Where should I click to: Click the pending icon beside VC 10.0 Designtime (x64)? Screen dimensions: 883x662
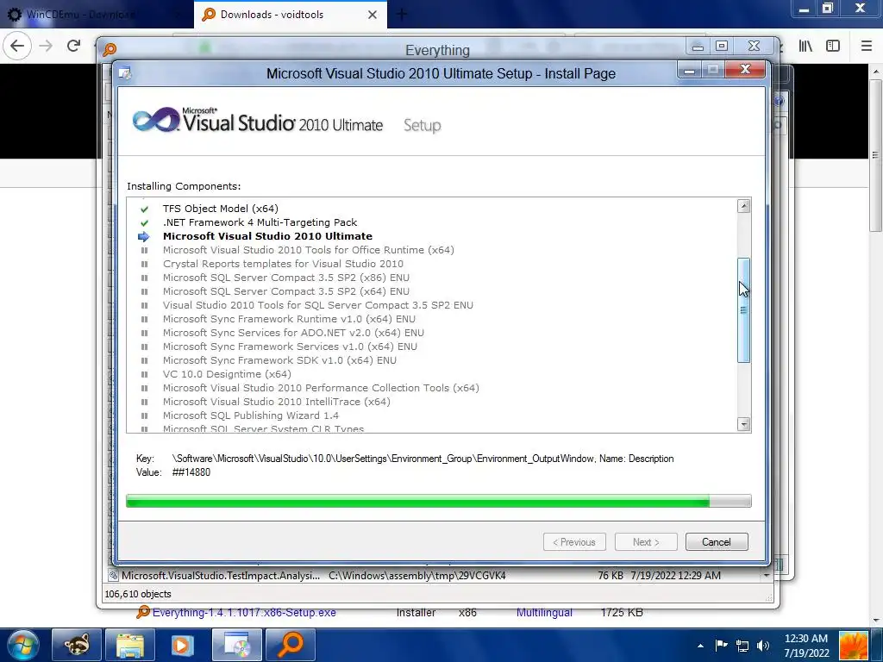point(144,374)
